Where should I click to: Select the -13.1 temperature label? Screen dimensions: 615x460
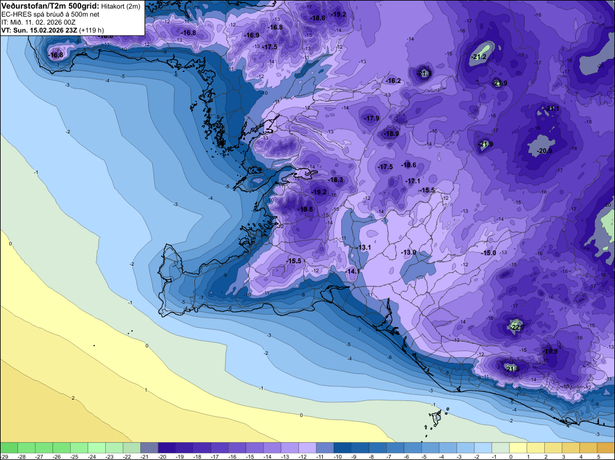point(364,247)
